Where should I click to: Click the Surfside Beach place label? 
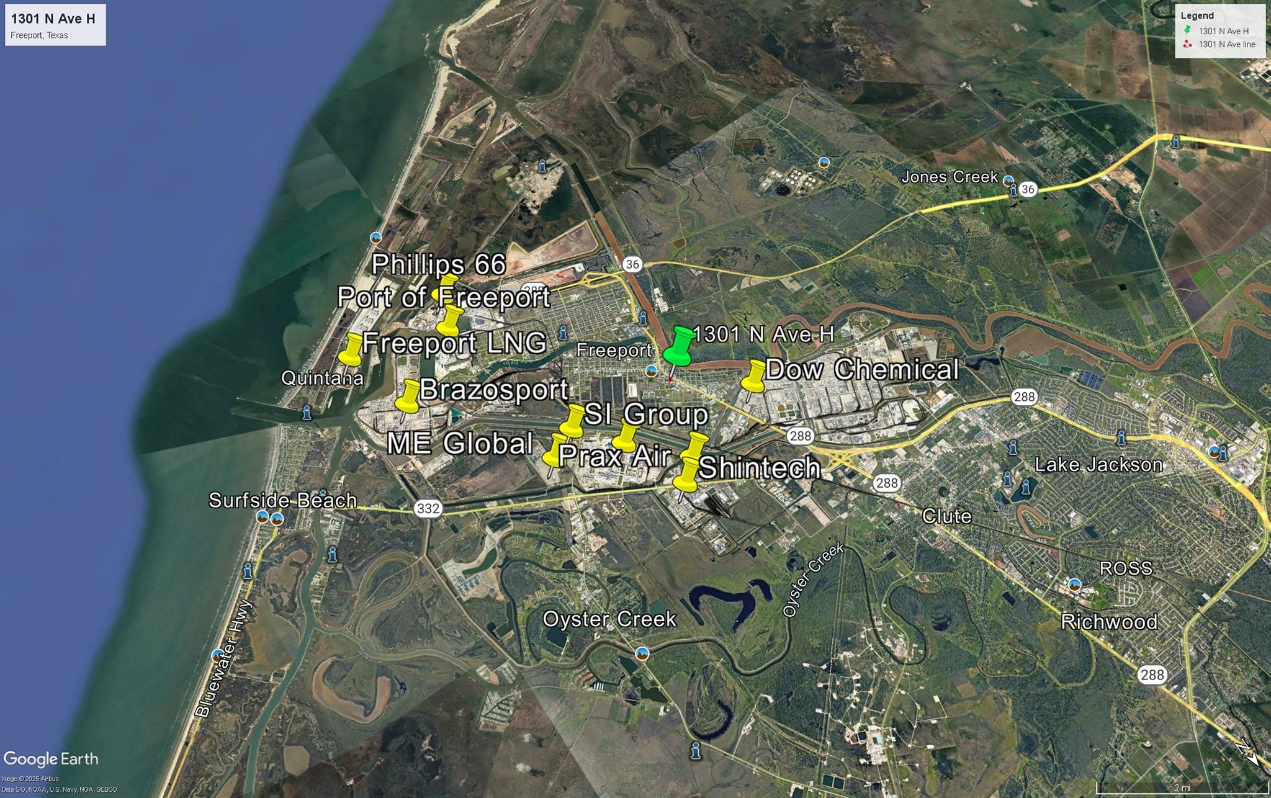coord(282,500)
